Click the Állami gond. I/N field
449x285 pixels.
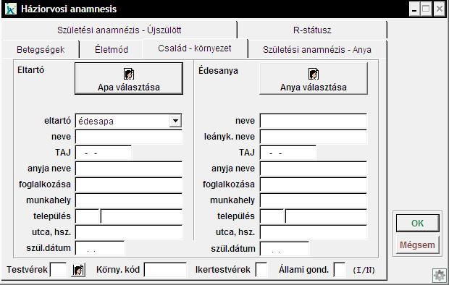(340, 270)
